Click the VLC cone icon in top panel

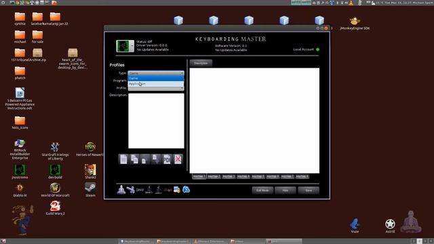[x=351, y=3]
